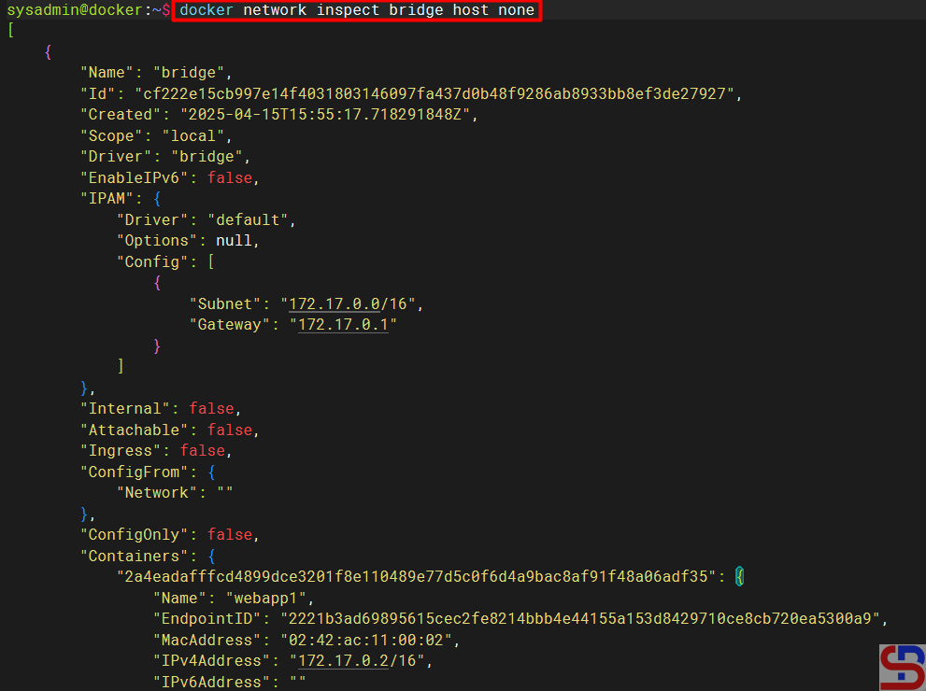Click the container ID key starting with 2a4eadaf
This screenshot has height=691, width=926.
[x=414, y=576]
